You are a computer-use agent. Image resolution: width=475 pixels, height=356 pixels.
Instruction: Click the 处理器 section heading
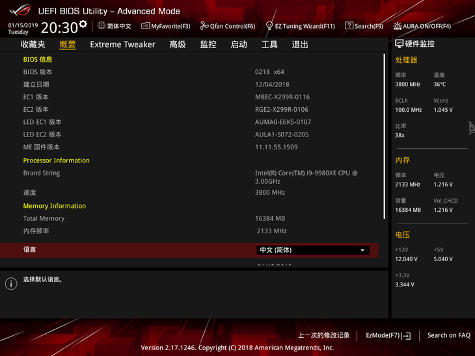click(x=406, y=60)
